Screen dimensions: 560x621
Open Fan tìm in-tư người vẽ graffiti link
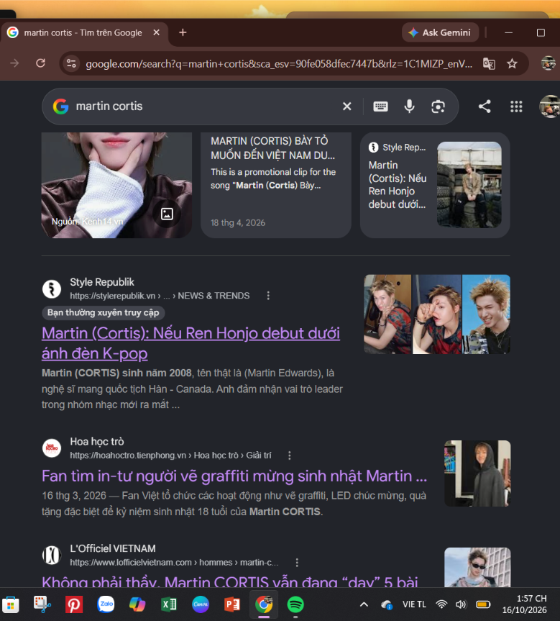(x=234, y=476)
